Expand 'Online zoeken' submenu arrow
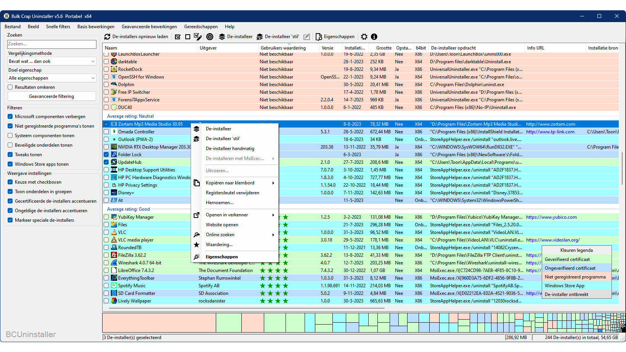 point(273,235)
